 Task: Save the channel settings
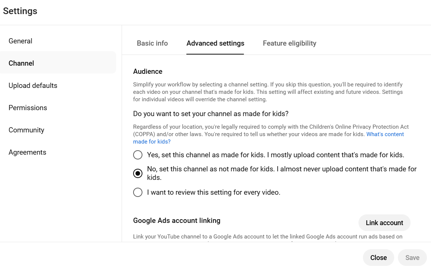412,257
